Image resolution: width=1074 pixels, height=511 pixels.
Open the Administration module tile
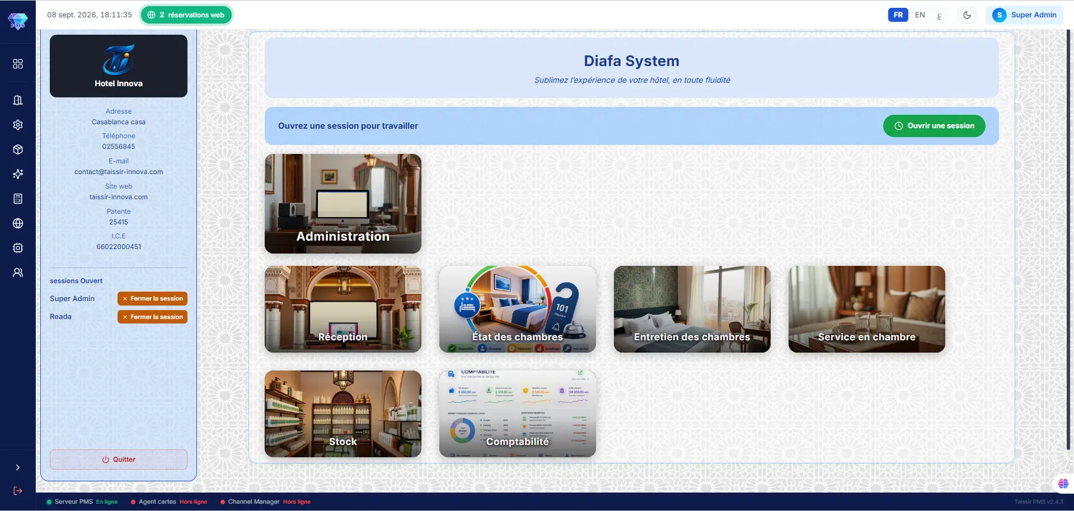343,204
